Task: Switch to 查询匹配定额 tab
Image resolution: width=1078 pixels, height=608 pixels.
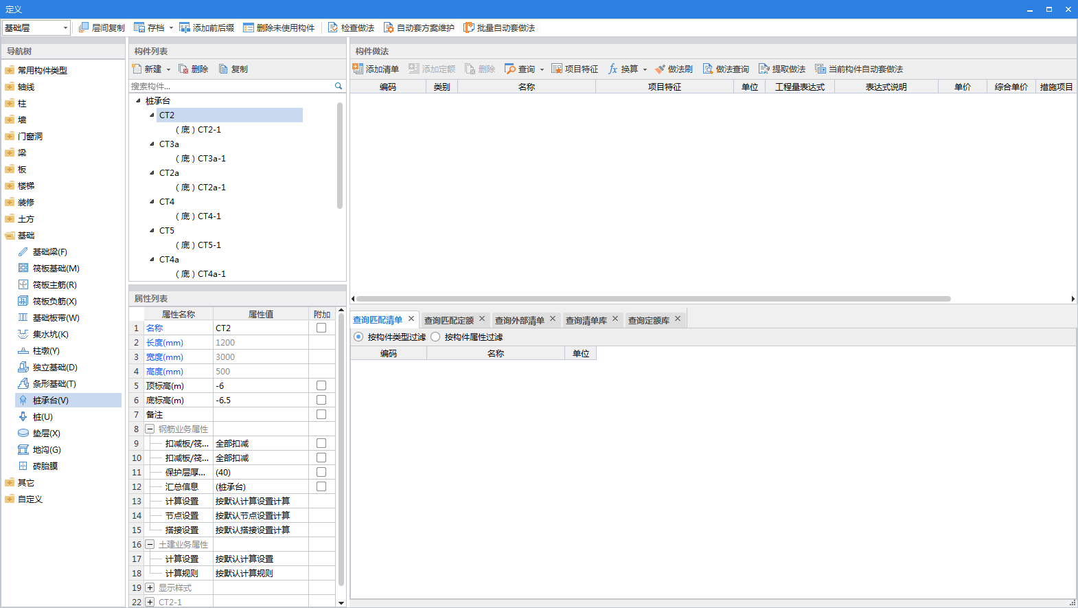Action: click(x=449, y=320)
